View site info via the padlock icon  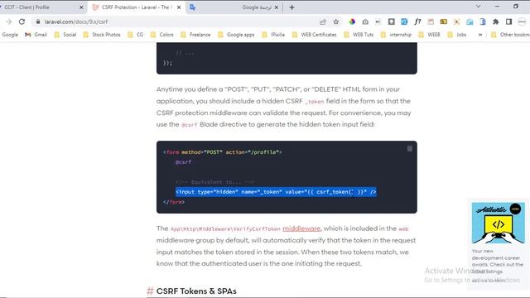click(x=38, y=22)
